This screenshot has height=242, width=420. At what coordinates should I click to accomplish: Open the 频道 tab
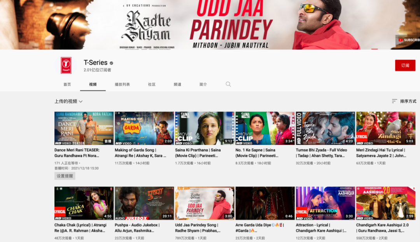[177, 84]
